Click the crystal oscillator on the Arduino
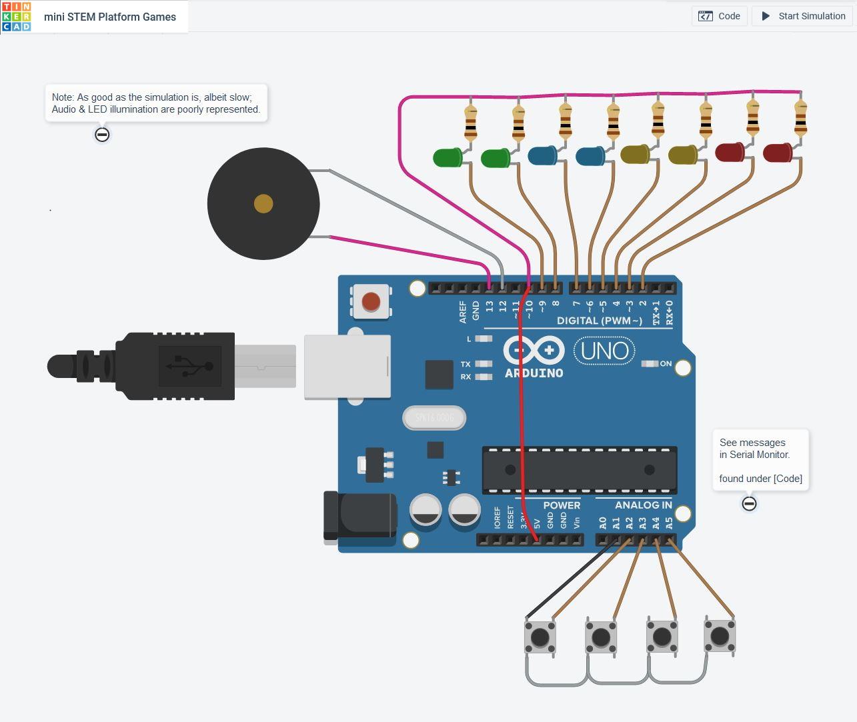Viewport: 857px width, 722px height. [x=434, y=418]
